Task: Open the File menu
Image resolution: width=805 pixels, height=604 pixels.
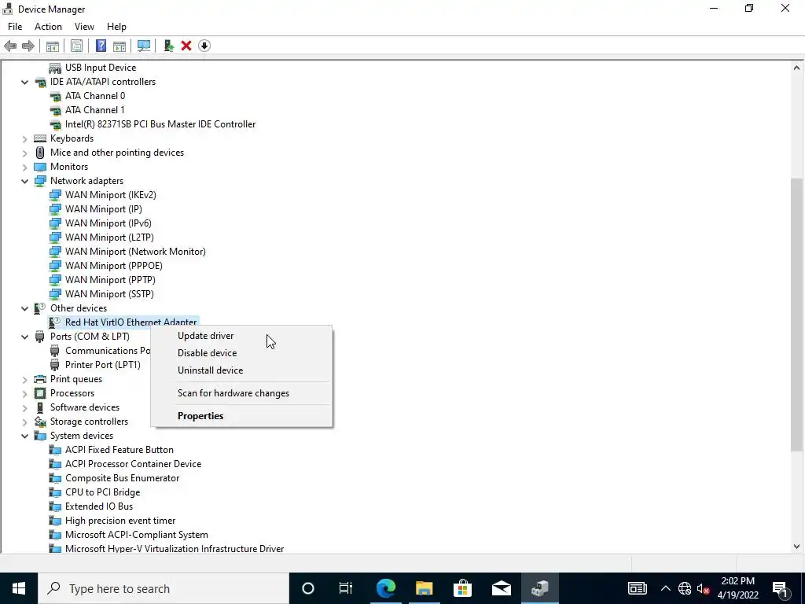Action: point(15,27)
